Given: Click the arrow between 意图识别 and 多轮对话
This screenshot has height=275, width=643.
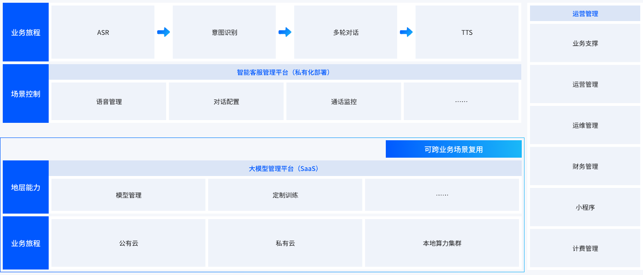Looking at the screenshot, I should 285,32.
